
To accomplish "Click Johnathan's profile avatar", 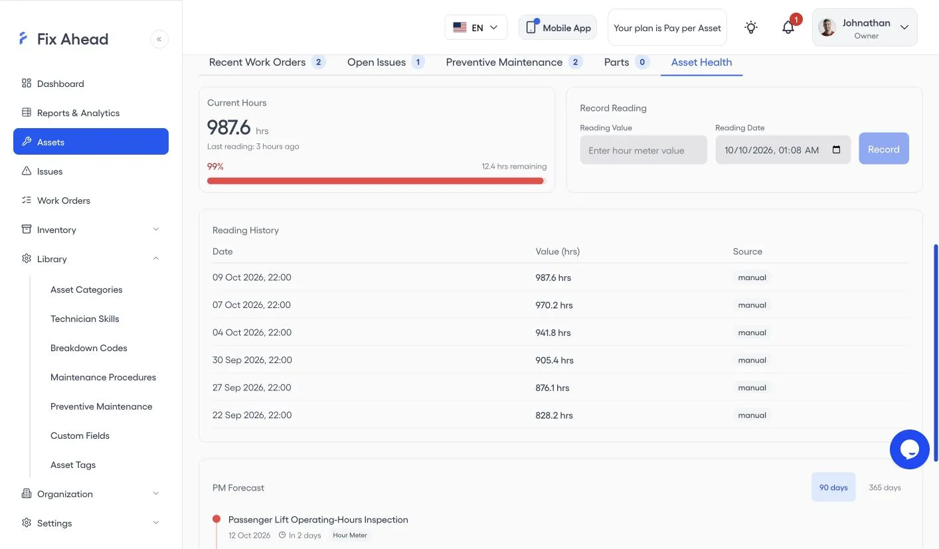I will pos(827,27).
